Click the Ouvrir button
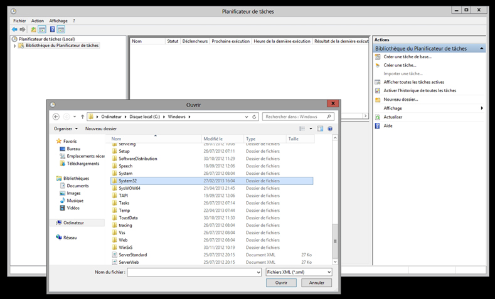The height and width of the screenshot is (299, 495). click(281, 283)
